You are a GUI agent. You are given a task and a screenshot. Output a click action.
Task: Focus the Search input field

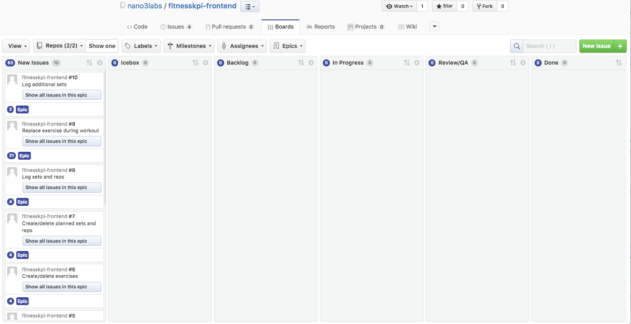(549, 46)
